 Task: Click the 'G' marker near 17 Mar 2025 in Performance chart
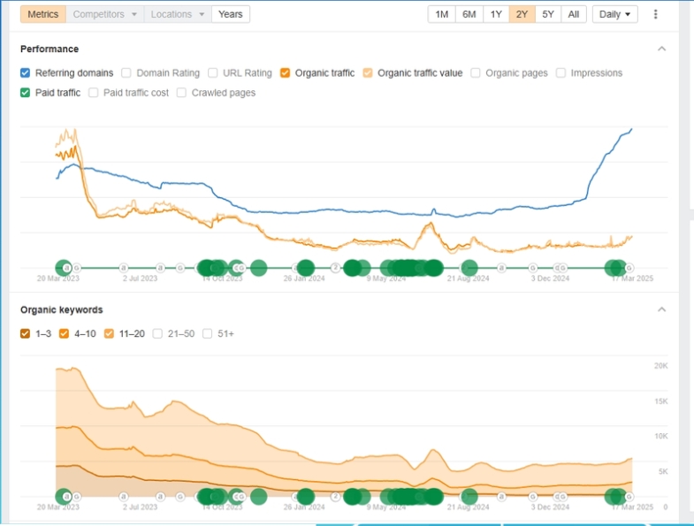tap(629, 268)
